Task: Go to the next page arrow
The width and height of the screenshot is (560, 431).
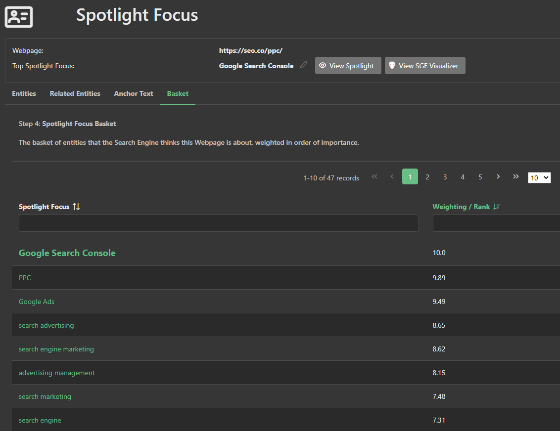Action: pos(498,177)
